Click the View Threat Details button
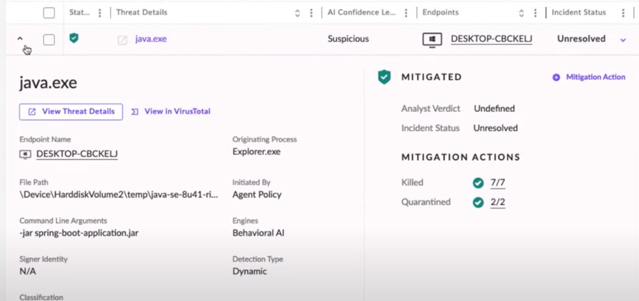Screen dimensions: 639x301 (71, 111)
